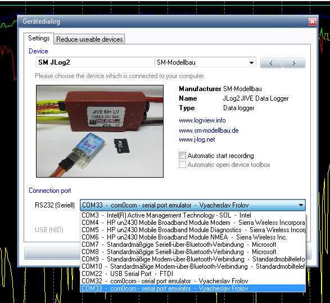The width and height of the screenshot is (330, 303).
Task: Select highlighted COM33 com0com entry in list
Action: click(193, 288)
